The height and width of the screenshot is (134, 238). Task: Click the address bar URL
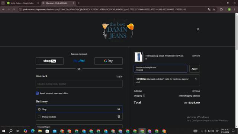coord(104,9)
